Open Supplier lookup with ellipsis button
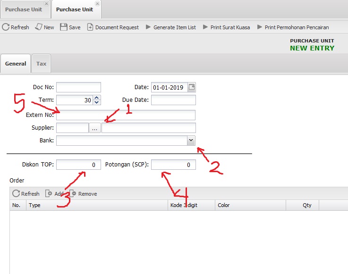The width and height of the screenshot is (348, 274). coord(95,128)
